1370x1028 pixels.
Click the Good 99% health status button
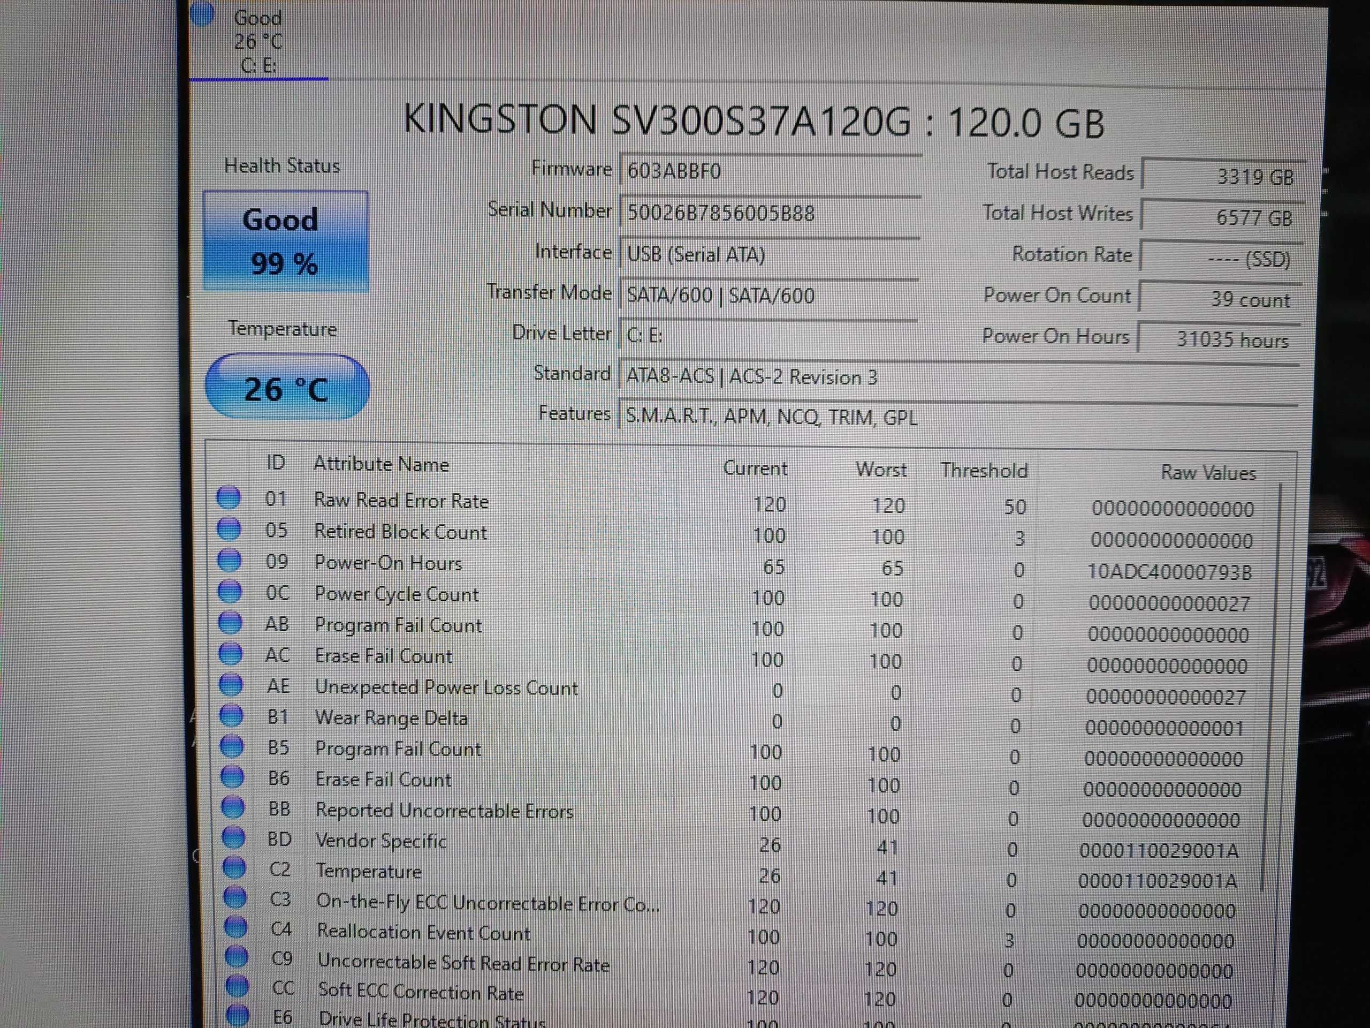click(286, 241)
